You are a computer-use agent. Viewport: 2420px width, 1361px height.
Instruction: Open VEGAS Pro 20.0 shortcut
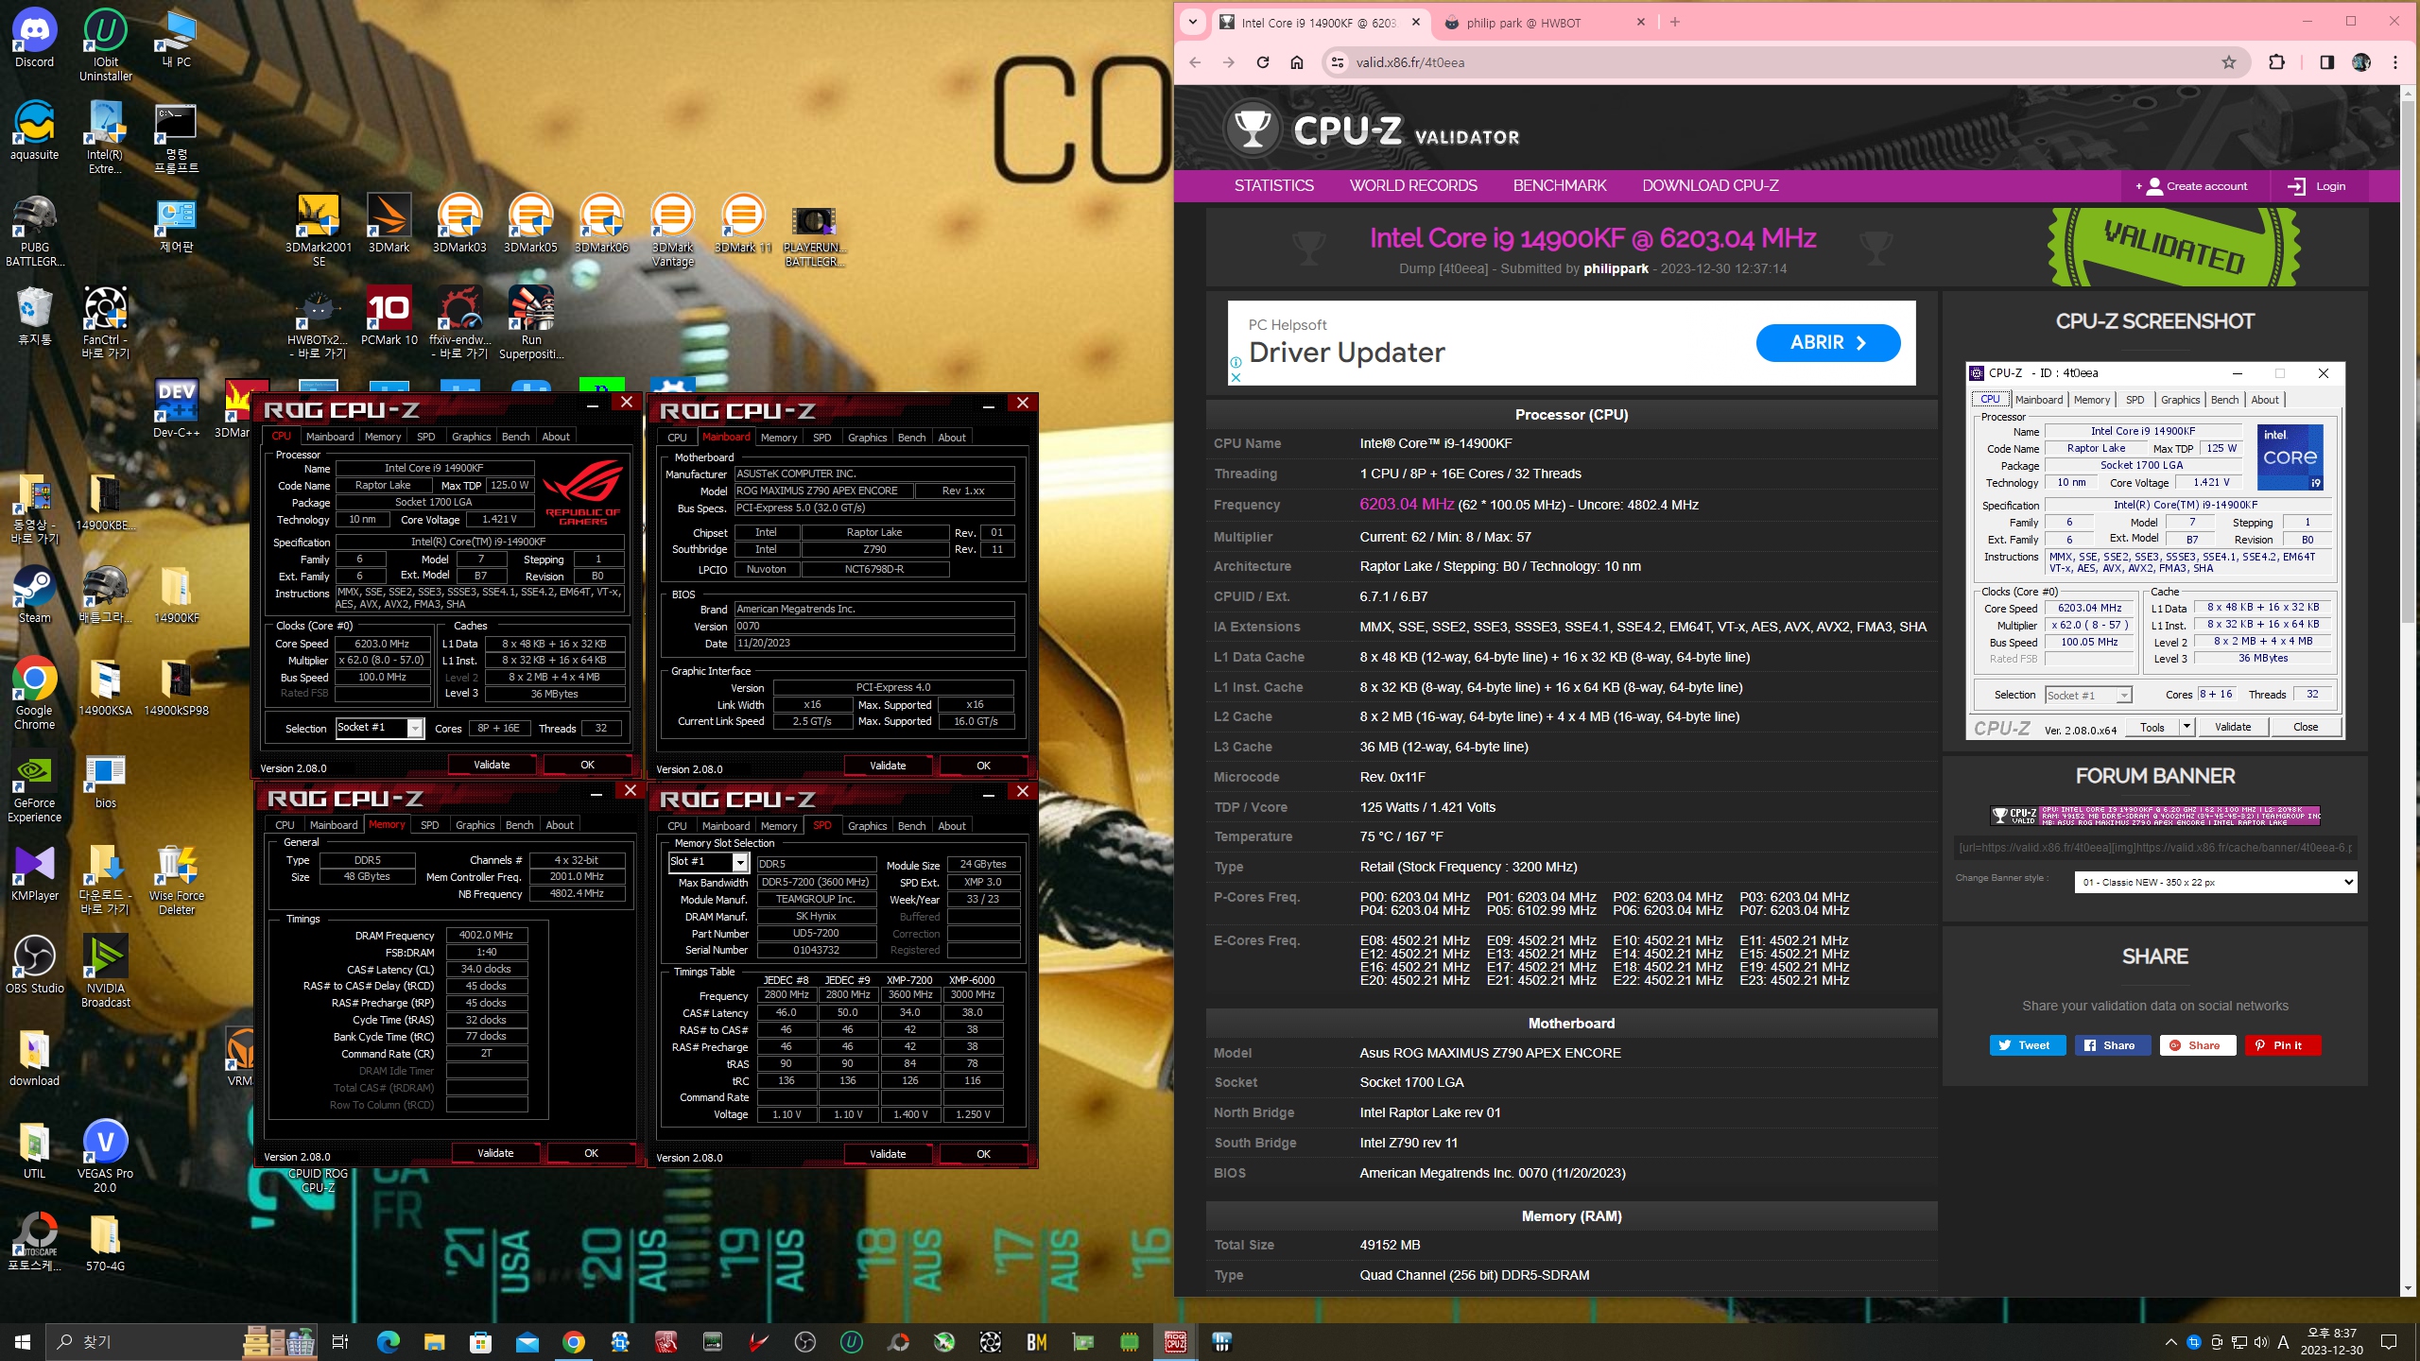[105, 1156]
